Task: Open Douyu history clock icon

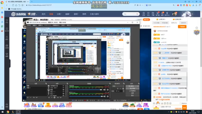Action: (x=144, y=14)
